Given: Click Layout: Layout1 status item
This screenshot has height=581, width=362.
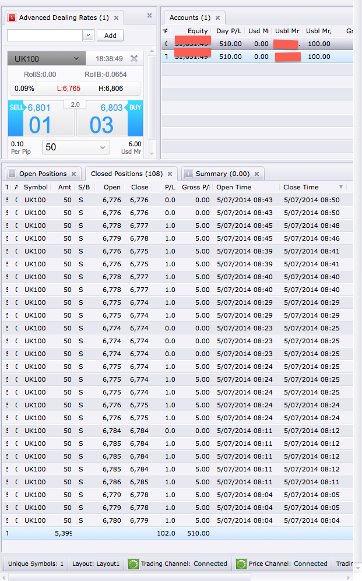Looking at the screenshot, I should point(96,564).
